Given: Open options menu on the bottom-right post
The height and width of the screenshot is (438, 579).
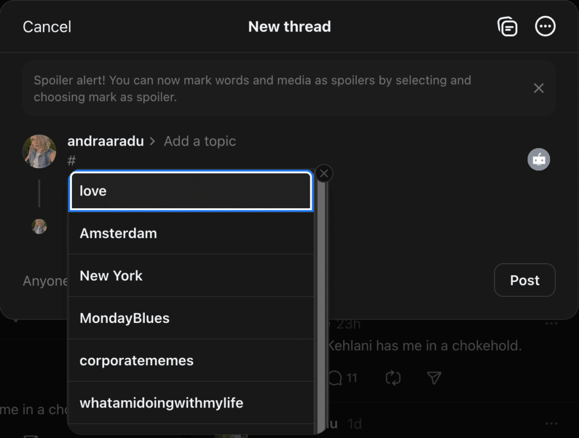Looking at the screenshot, I should click(x=551, y=423).
